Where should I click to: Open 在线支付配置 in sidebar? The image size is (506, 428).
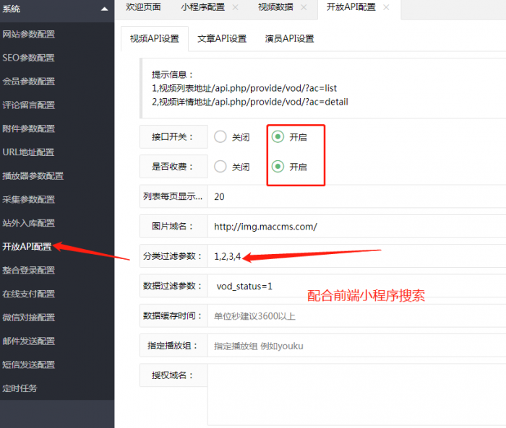tap(28, 294)
